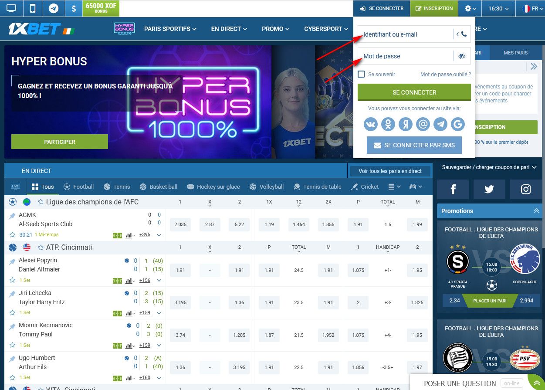The width and height of the screenshot is (545, 390).
Task: Select the Tennis de table tab
Action: (x=318, y=187)
